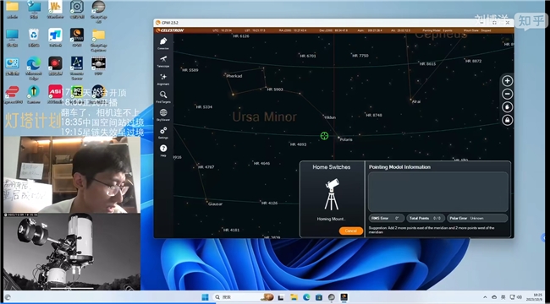Zoom out the sky map with minus icon
This screenshot has width=550, height=304.
(507, 94)
